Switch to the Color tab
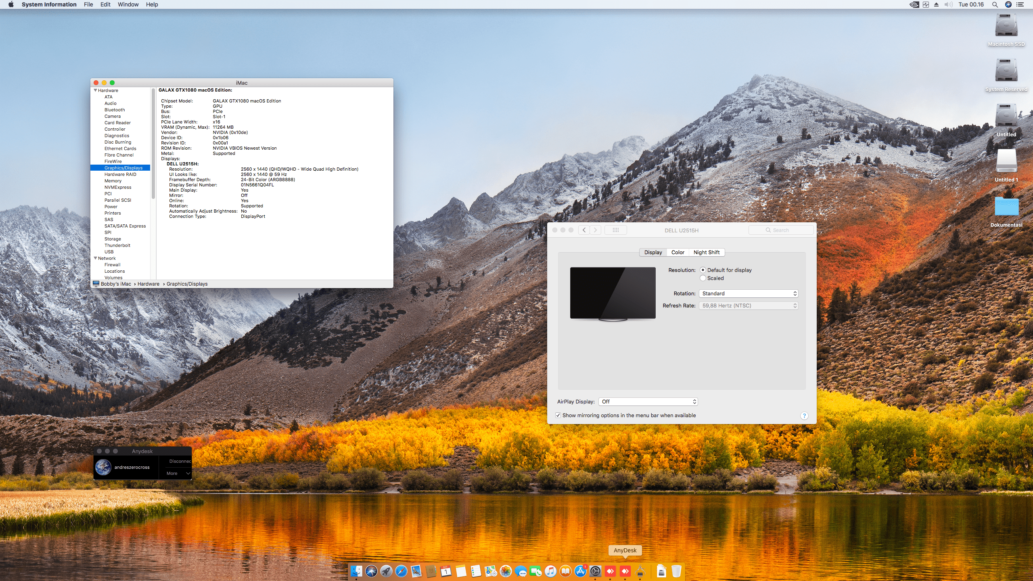 (x=678, y=252)
